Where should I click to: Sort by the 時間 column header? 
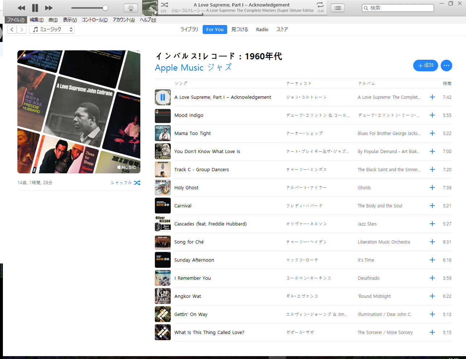[x=447, y=83]
